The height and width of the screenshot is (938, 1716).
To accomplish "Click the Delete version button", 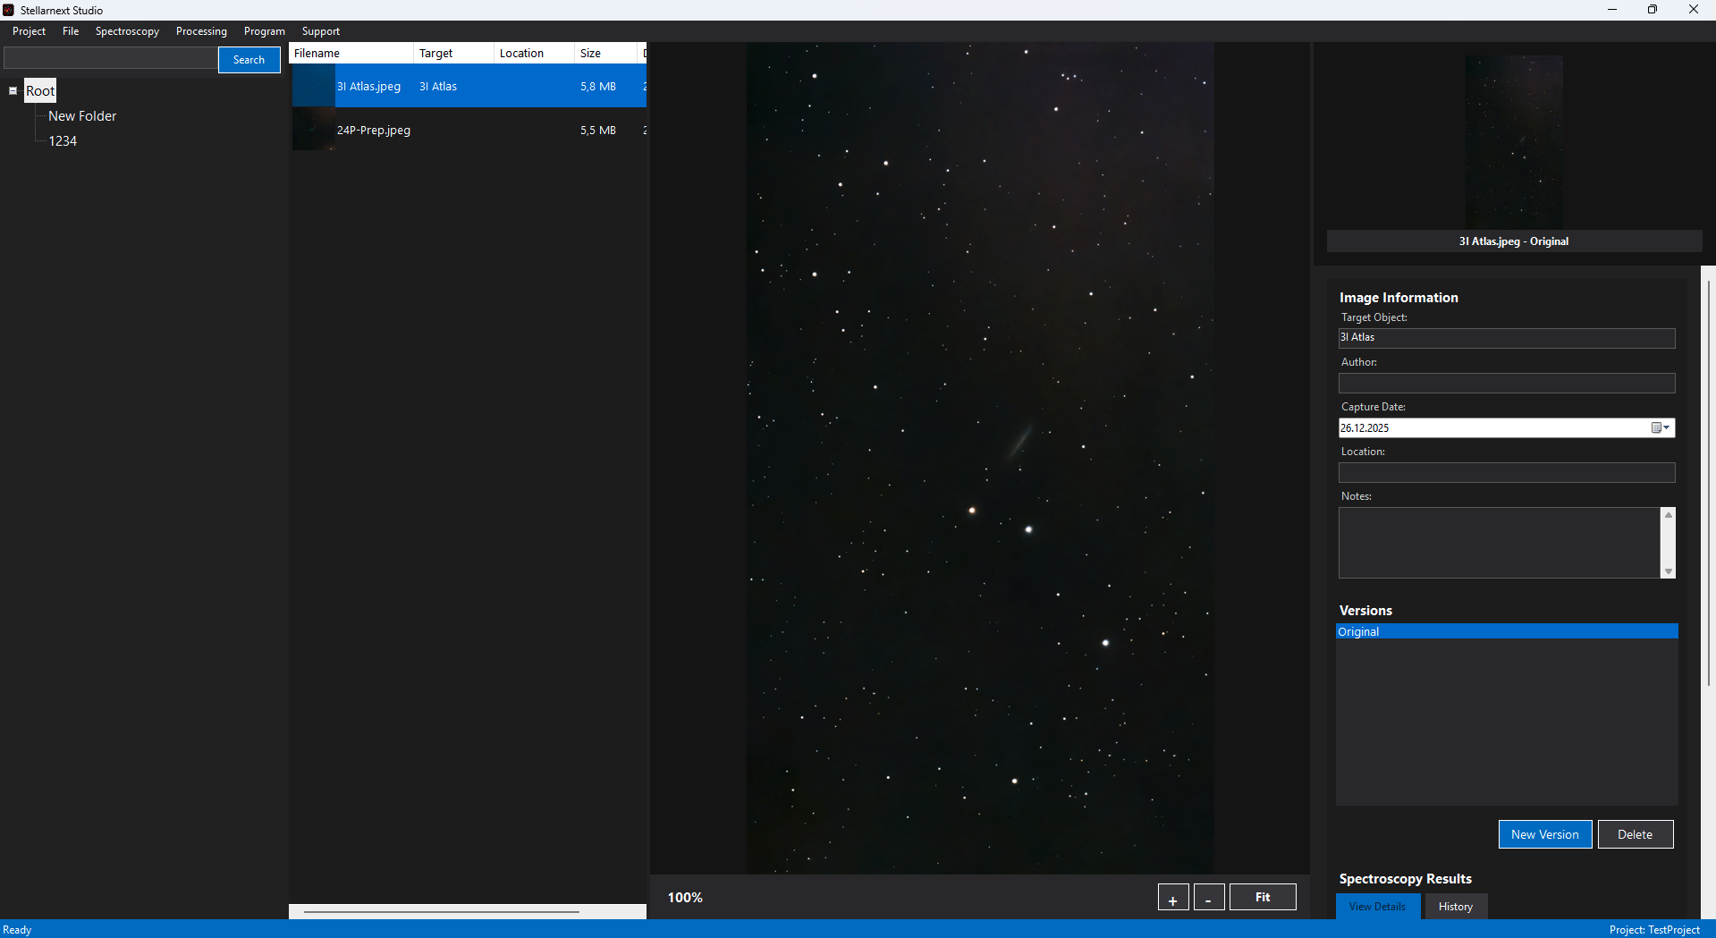I will (1635, 834).
